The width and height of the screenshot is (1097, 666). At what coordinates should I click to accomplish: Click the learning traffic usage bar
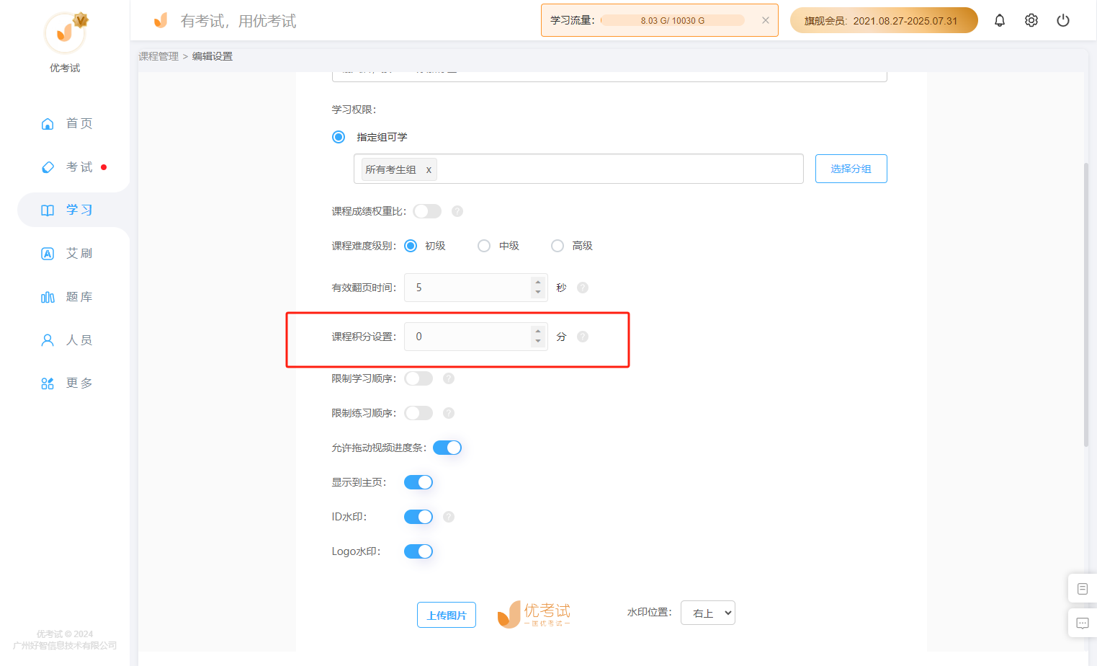point(672,20)
